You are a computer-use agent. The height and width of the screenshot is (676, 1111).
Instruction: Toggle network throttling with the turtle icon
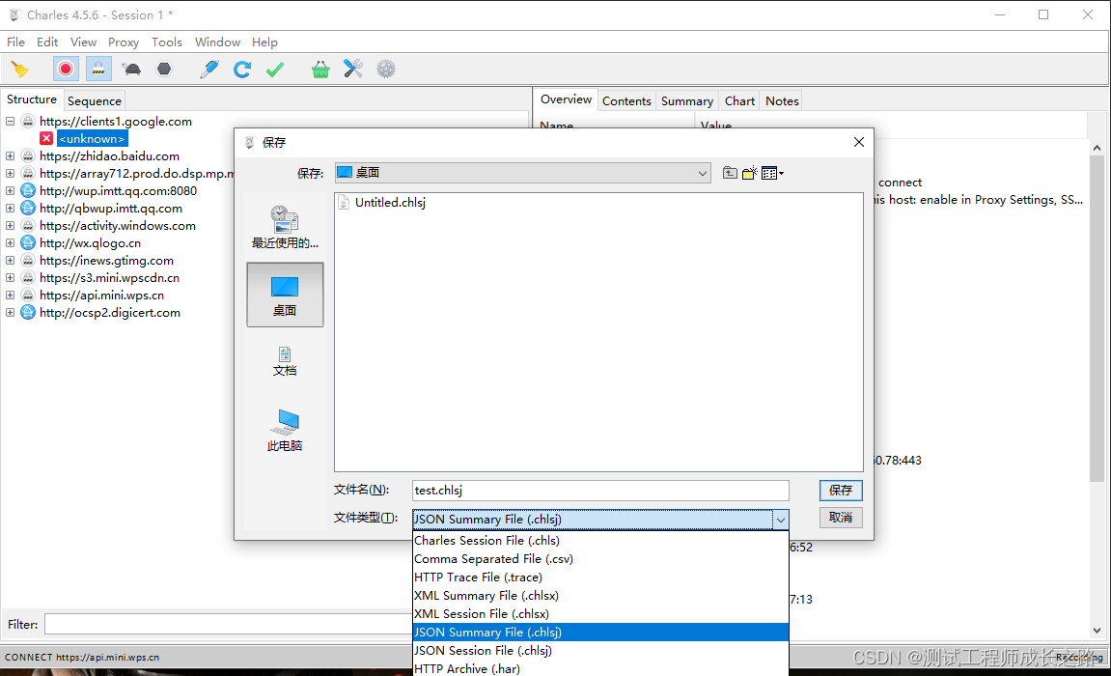click(x=130, y=69)
